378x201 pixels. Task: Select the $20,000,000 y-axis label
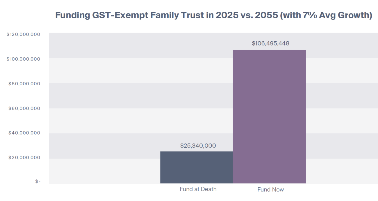point(24,158)
